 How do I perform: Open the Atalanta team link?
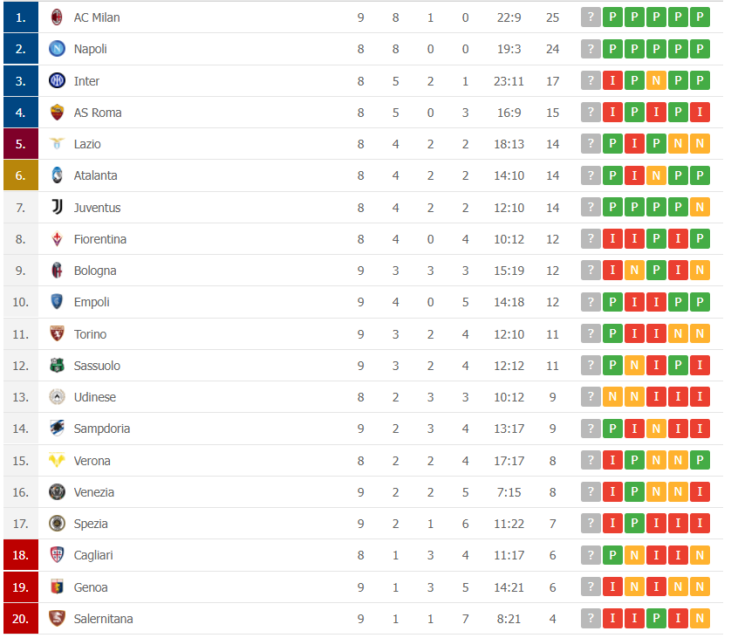click(x=95, y=175)
